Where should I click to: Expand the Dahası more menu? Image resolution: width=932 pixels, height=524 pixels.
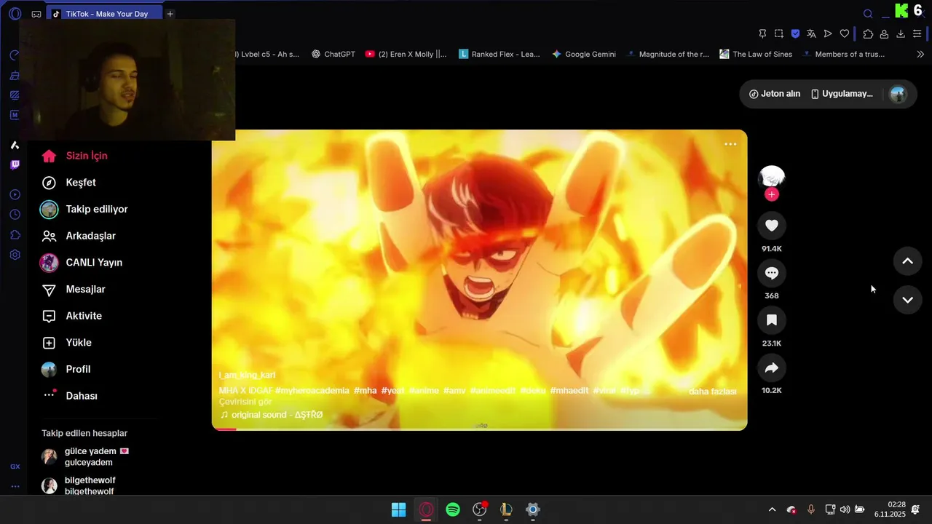[70, 396]
